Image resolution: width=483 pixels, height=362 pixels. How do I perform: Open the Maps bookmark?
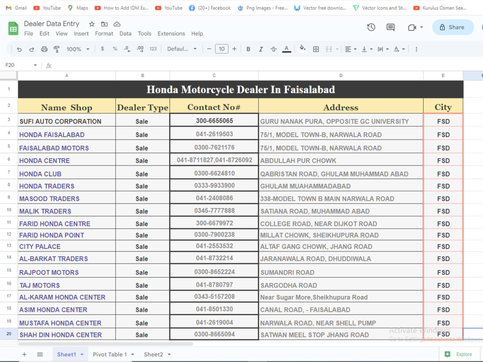point(78,8)
